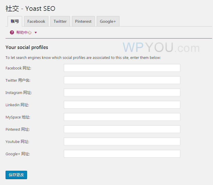
Task: Click into the Linkedin 网址 field
Action: click(x=122, y=104)
